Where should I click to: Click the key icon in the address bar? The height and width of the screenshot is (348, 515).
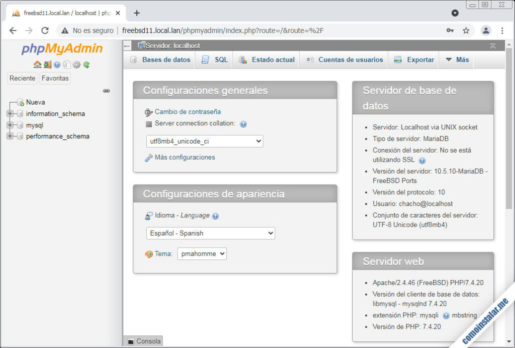pos(450,30)
